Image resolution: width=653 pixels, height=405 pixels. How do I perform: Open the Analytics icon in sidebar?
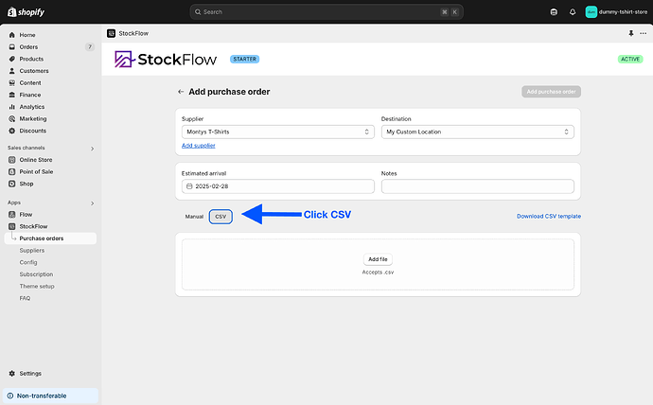pyautogui.click(x=11, y=107)
